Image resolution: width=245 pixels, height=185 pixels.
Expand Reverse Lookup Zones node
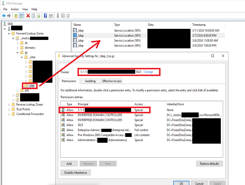click(x=9, y=105)
